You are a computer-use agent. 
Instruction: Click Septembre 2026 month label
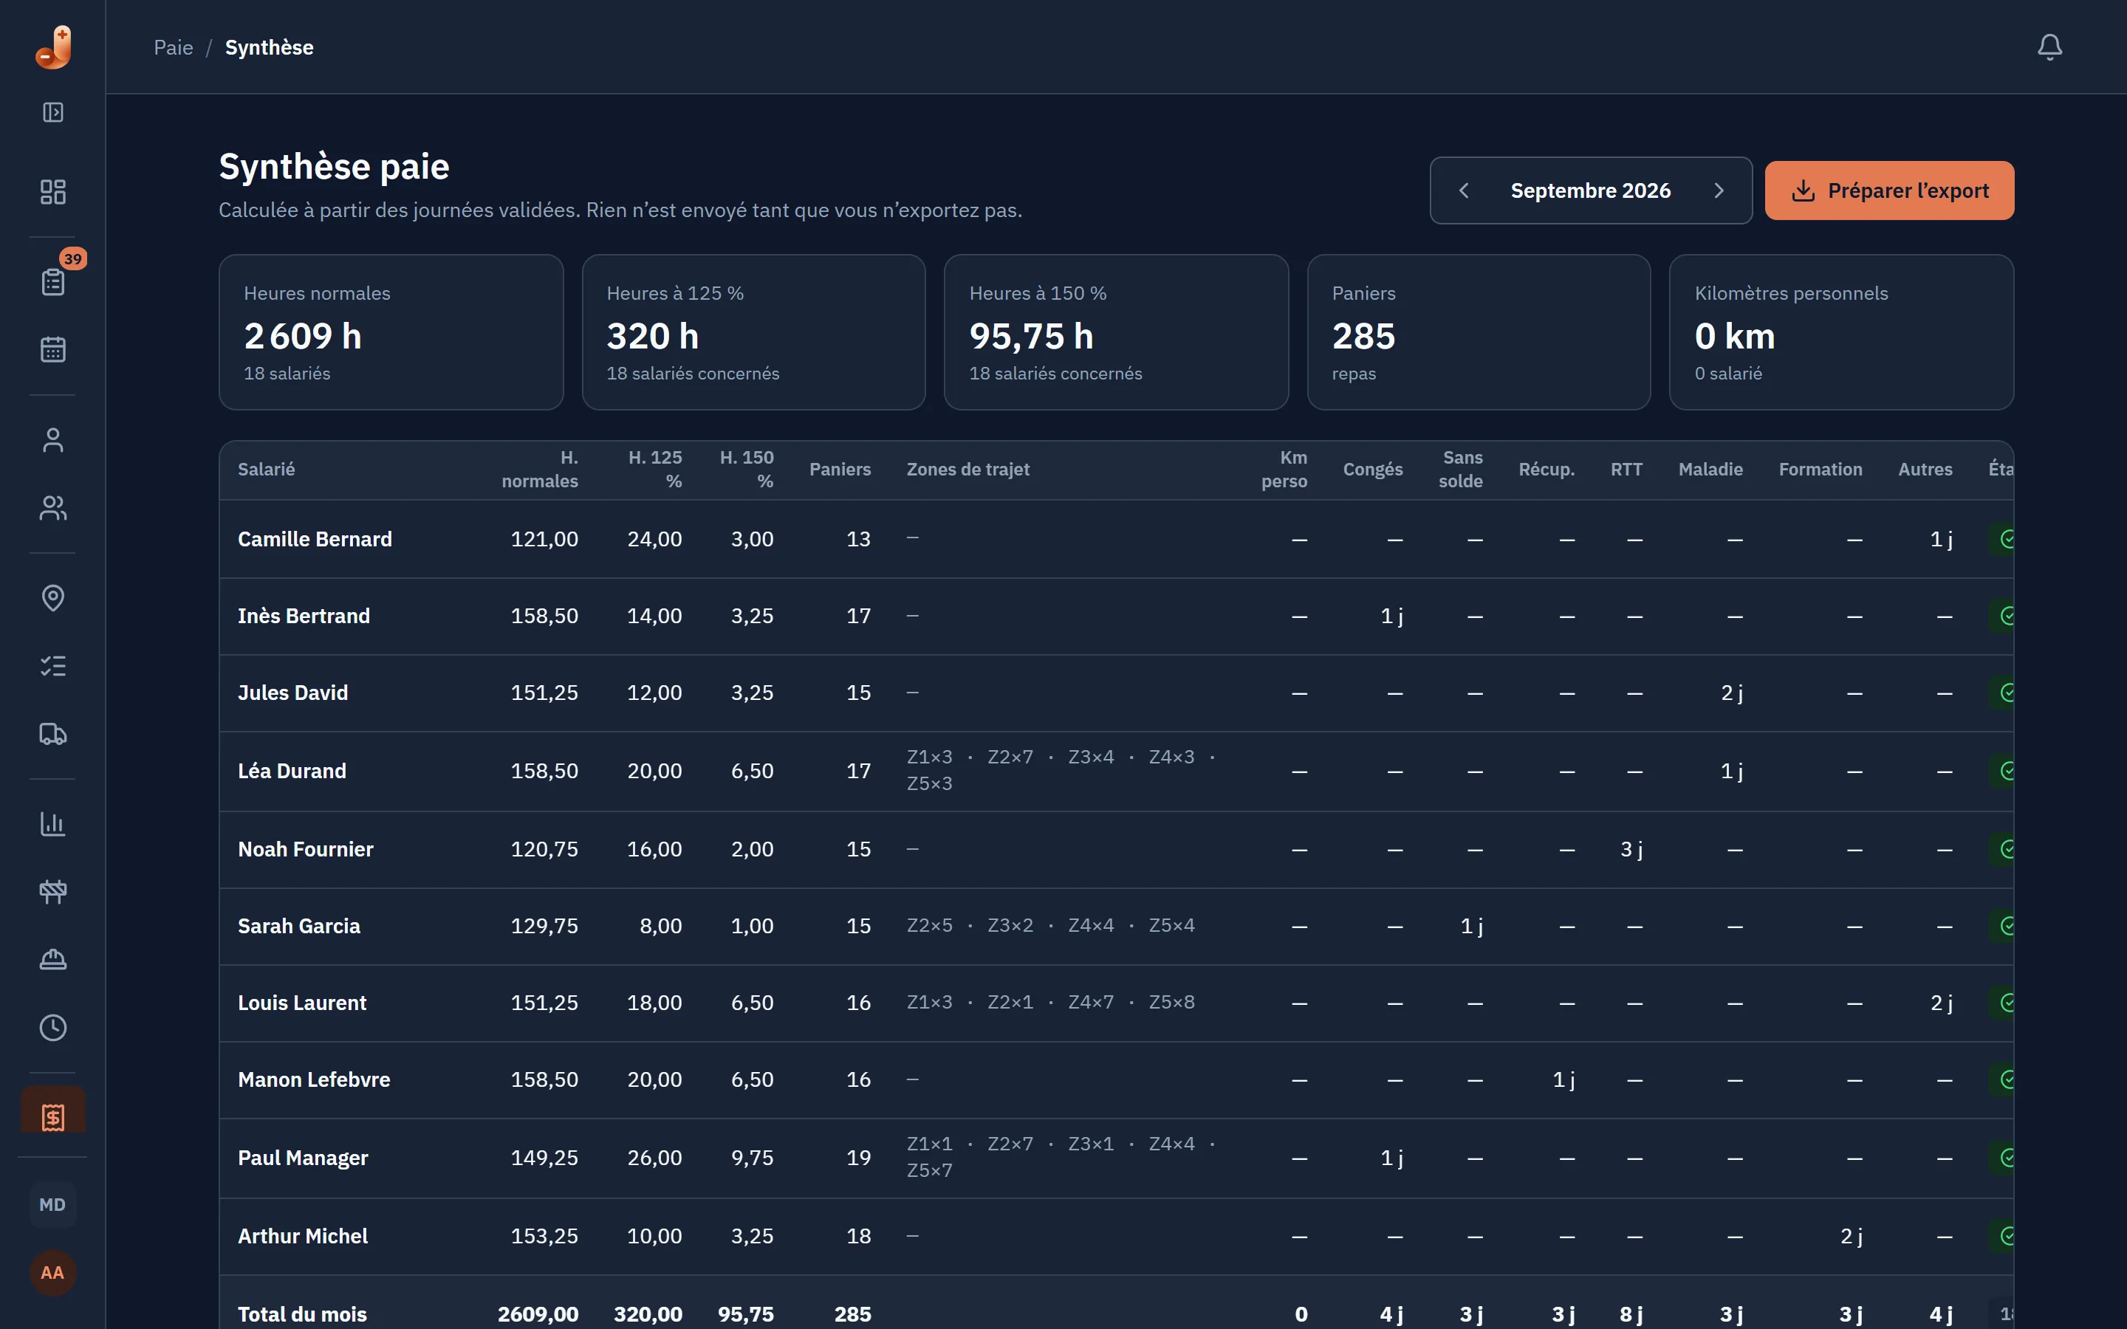[1591, 190]
